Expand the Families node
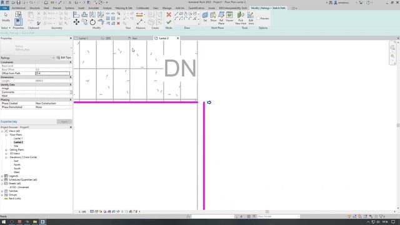 pos(2,191)
